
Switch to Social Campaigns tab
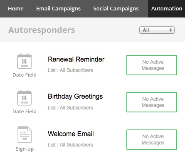coord(116,9)
